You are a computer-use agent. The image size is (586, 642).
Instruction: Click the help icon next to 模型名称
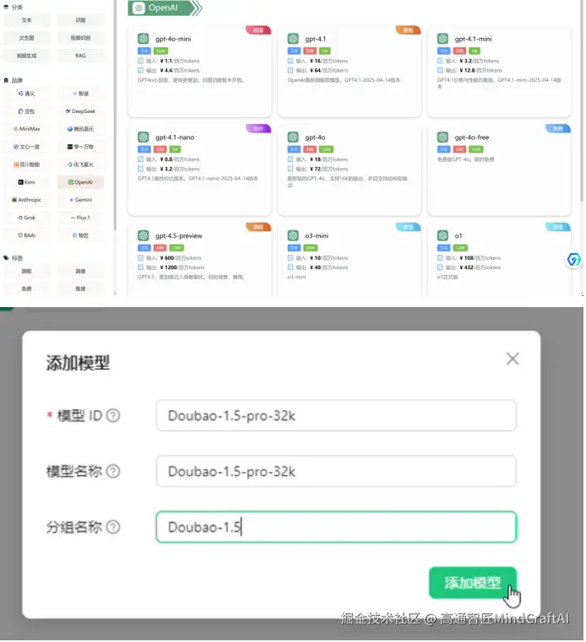click(x=113, y=472)
